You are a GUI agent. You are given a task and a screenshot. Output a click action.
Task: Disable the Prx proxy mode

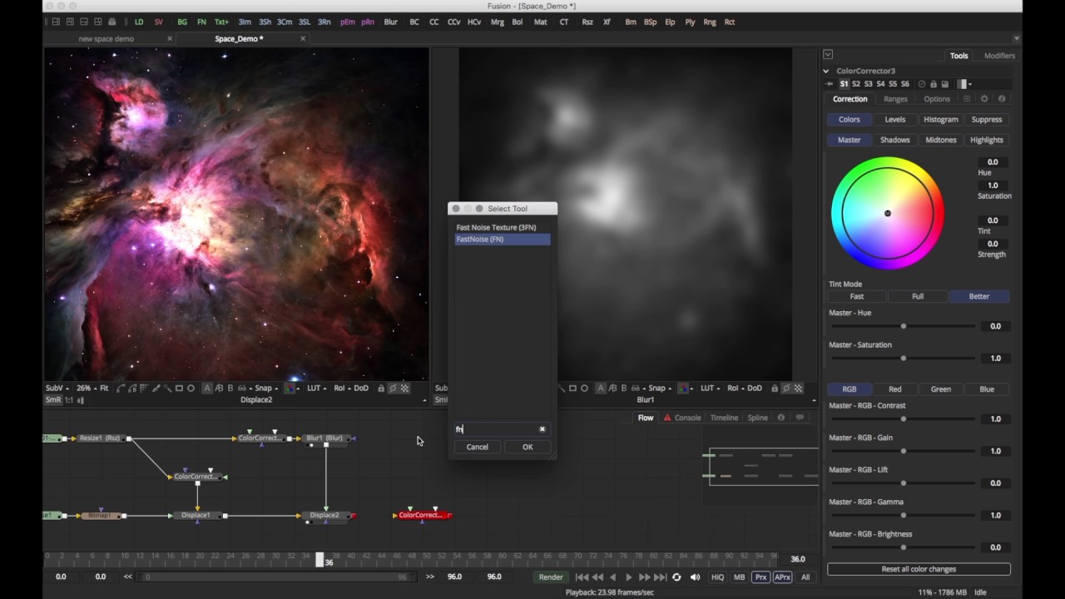760,577
